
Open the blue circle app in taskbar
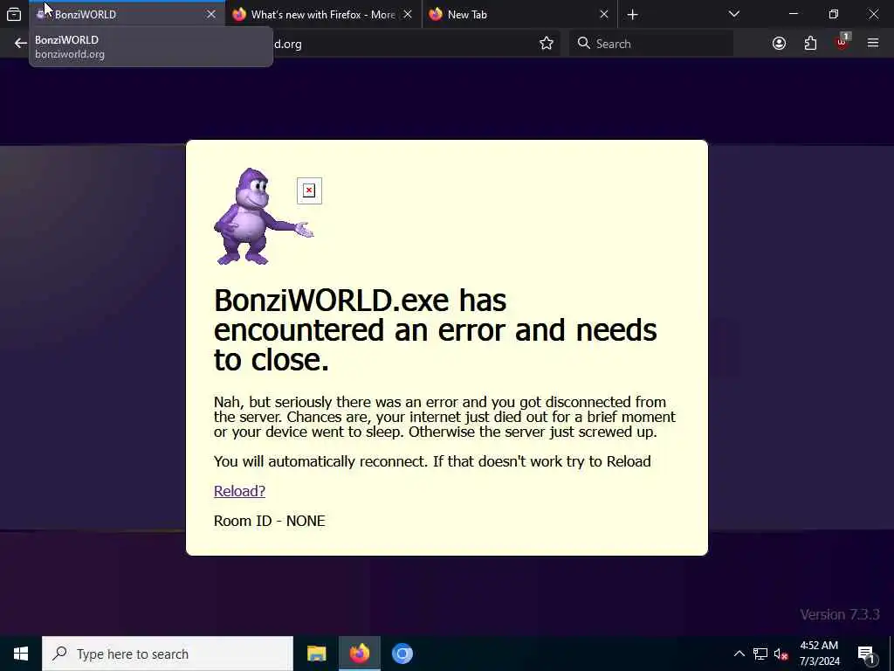point(402,654)
